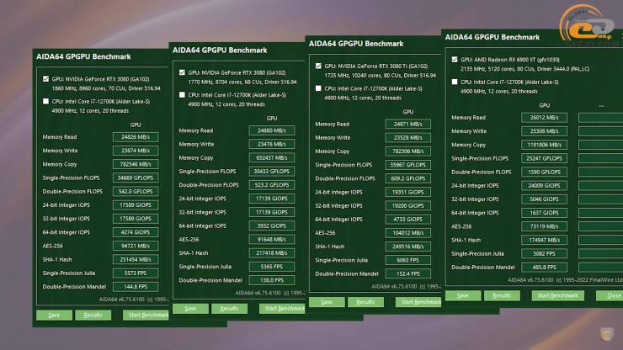Enable CPU checkbox in RTX 3080 Ti window
The width and height of the screenshot is (623, 350).
(x=318, y=88)
